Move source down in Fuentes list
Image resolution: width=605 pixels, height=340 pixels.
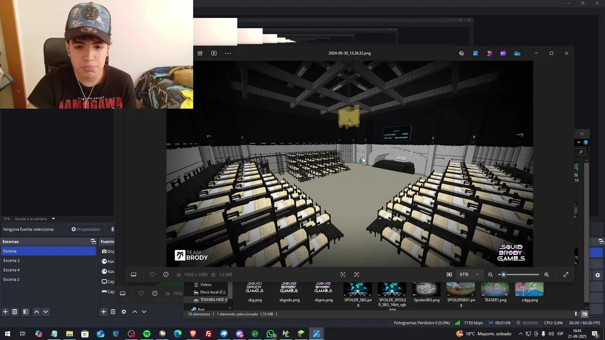pyautogui.click(x=144, y=312)
